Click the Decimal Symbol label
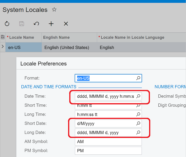Viewport: 186px width, 157px height. 172,96
